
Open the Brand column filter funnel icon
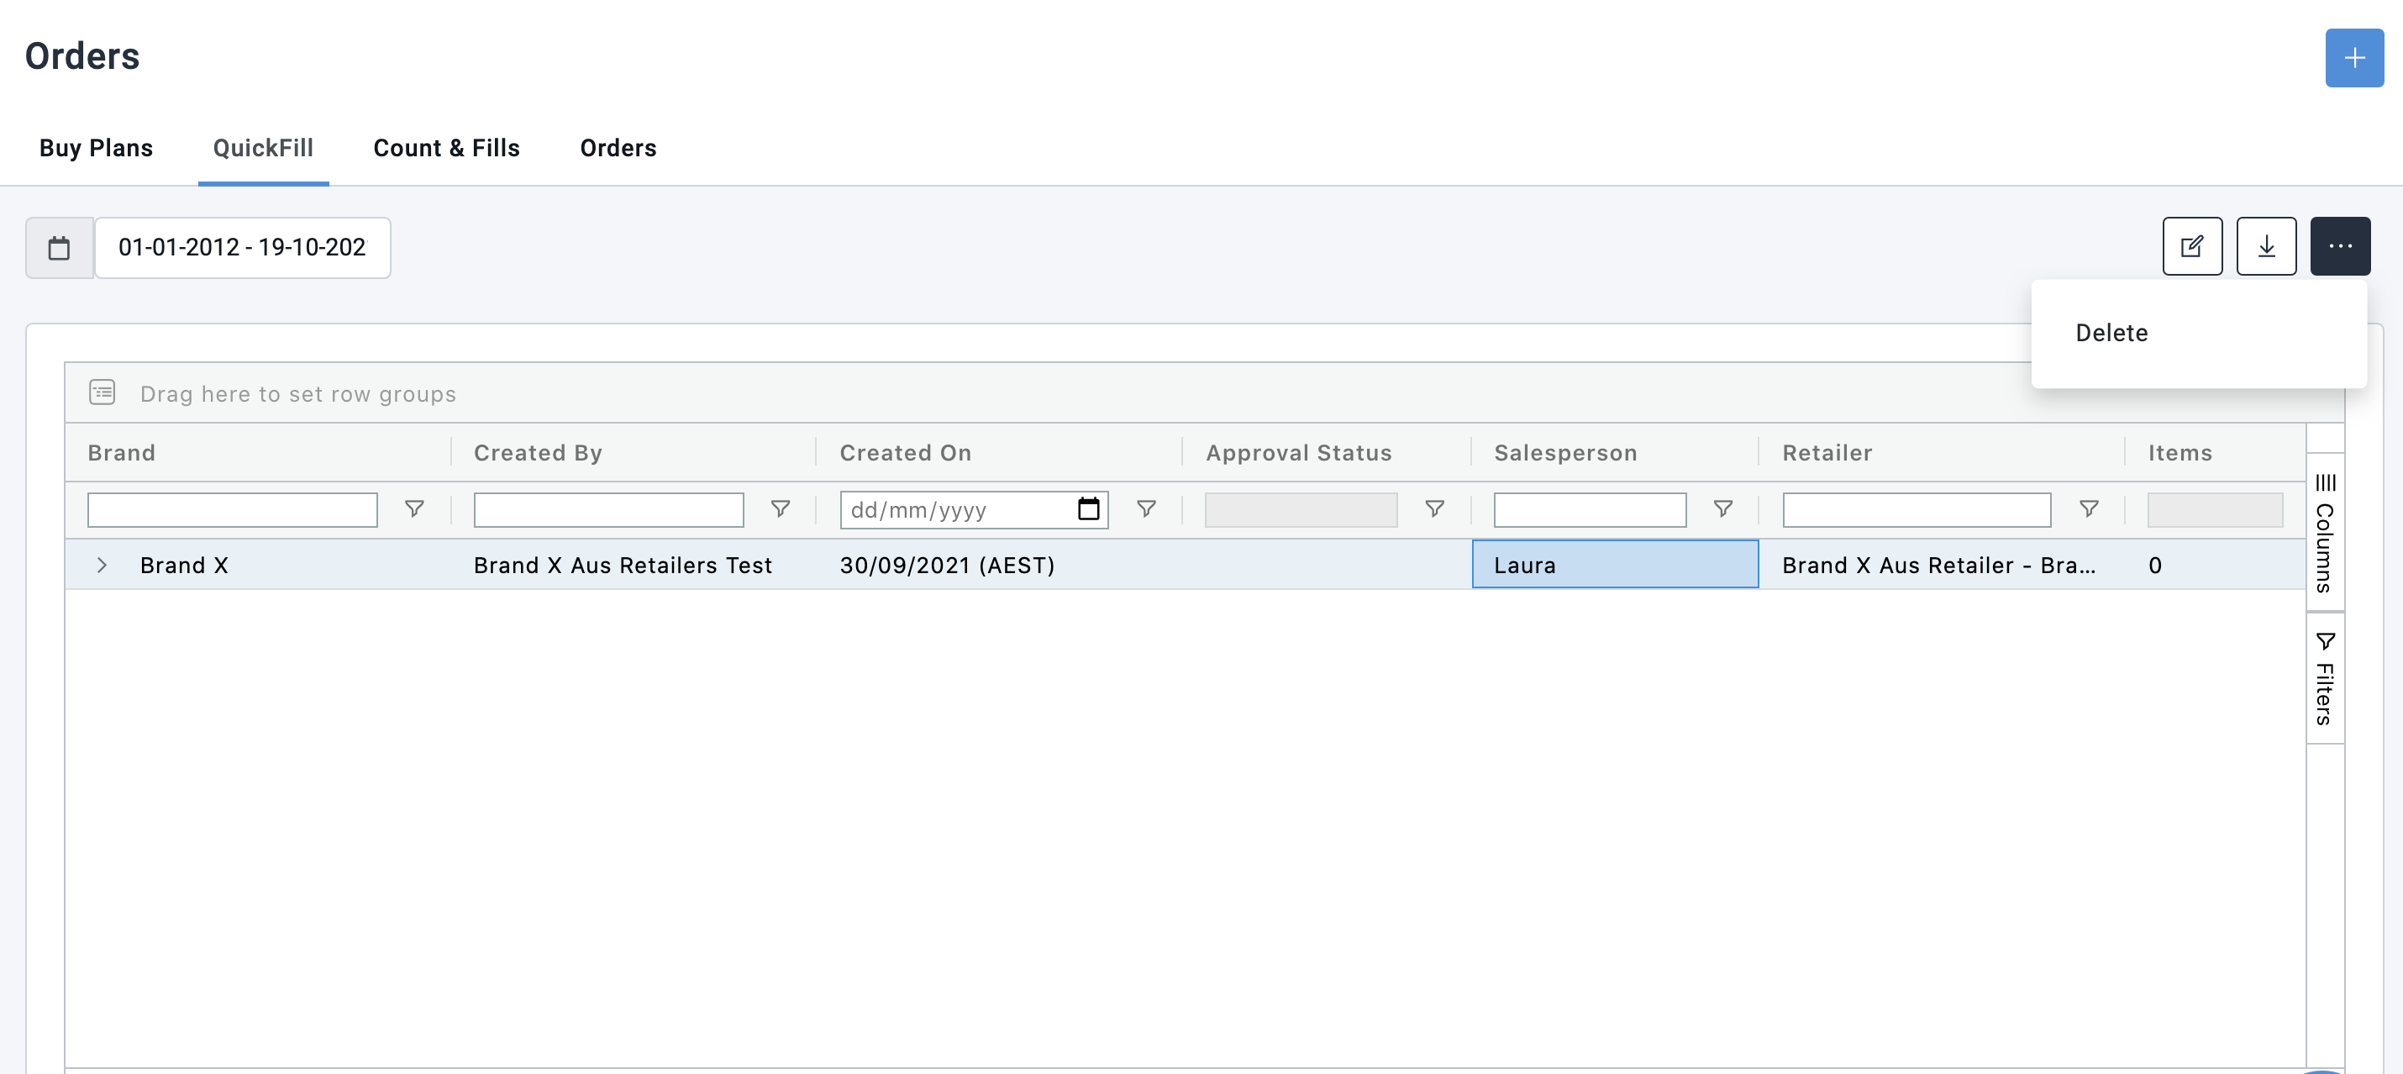click(x=413, y=509)
